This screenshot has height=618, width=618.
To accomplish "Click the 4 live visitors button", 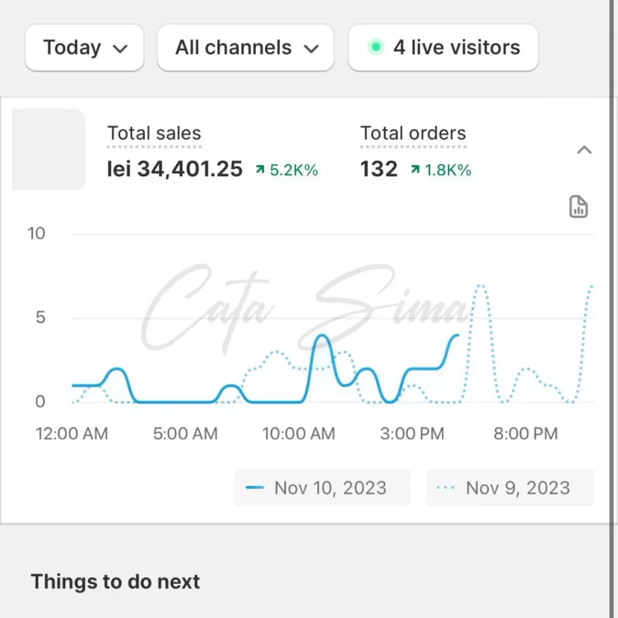I will point(444,48).
